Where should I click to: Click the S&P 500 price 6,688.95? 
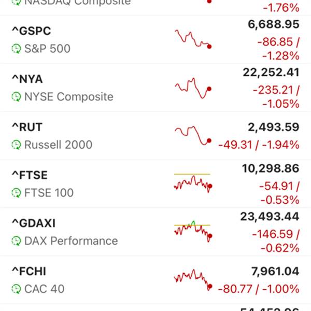[x=271, y=24]
